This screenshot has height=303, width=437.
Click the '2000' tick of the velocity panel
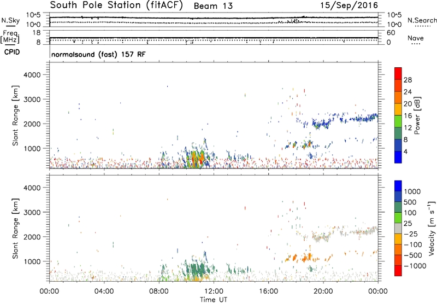[x=32, y=237]
